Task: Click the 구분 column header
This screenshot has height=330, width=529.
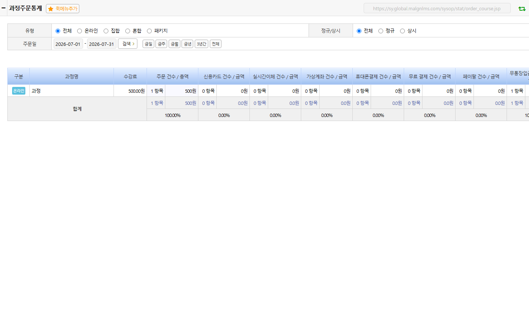Action: point(19,76)
